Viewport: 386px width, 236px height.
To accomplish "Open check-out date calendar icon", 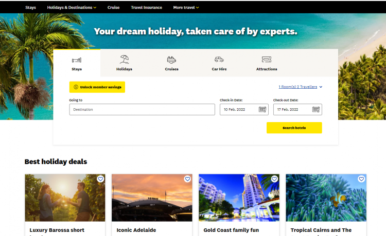I will (x=316, y=109).
